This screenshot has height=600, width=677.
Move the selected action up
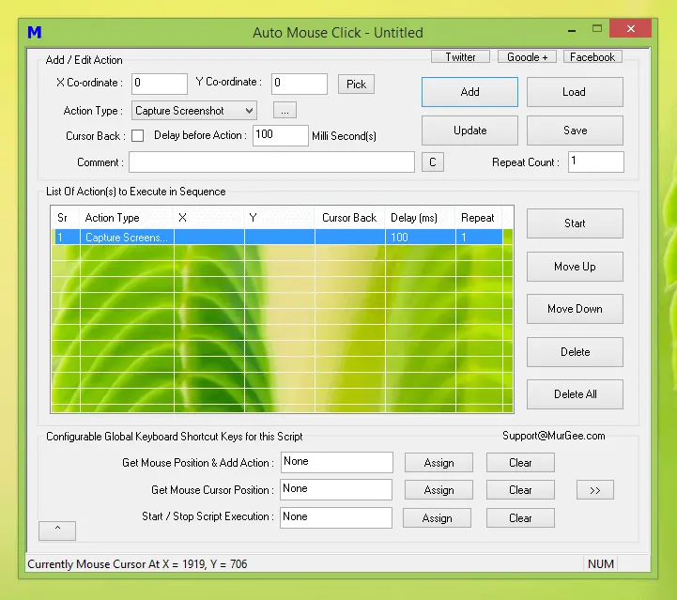click(x=575, y=267)
